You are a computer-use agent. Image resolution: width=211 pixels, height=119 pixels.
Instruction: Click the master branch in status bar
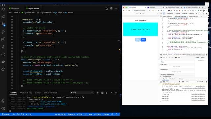tap(6, 114)
